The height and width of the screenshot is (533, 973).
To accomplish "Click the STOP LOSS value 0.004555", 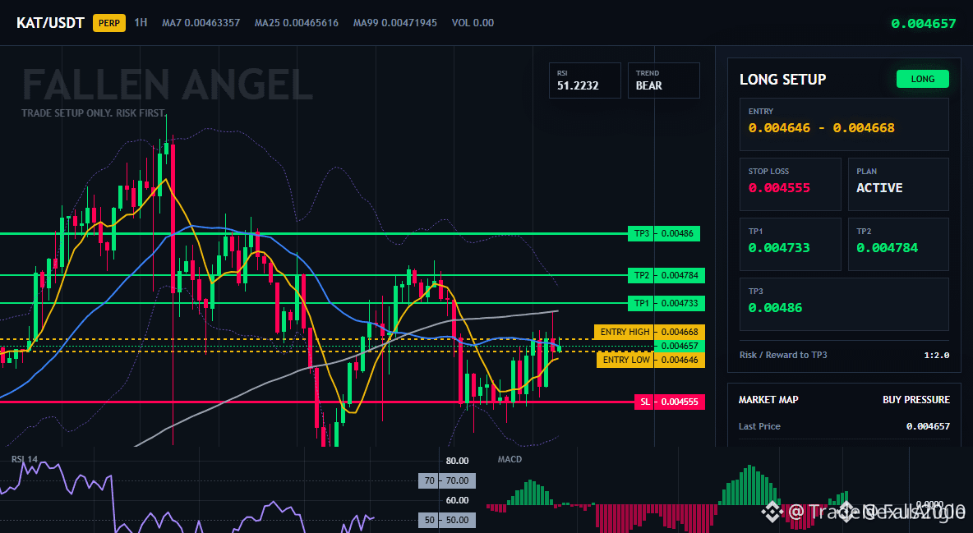I will pos(779,187).
